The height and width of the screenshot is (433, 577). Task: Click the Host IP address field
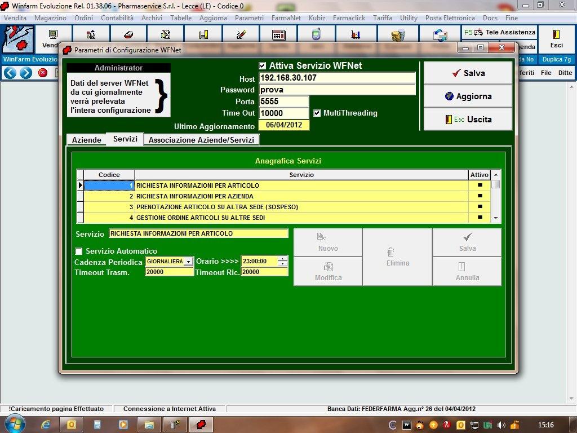[337, 78]
